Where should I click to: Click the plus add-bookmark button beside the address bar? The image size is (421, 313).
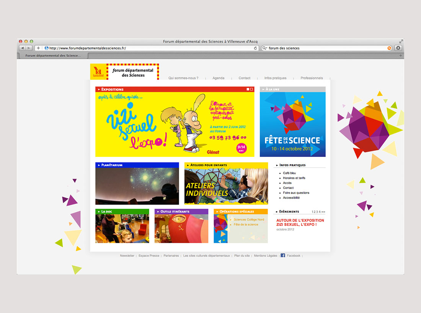38,48
